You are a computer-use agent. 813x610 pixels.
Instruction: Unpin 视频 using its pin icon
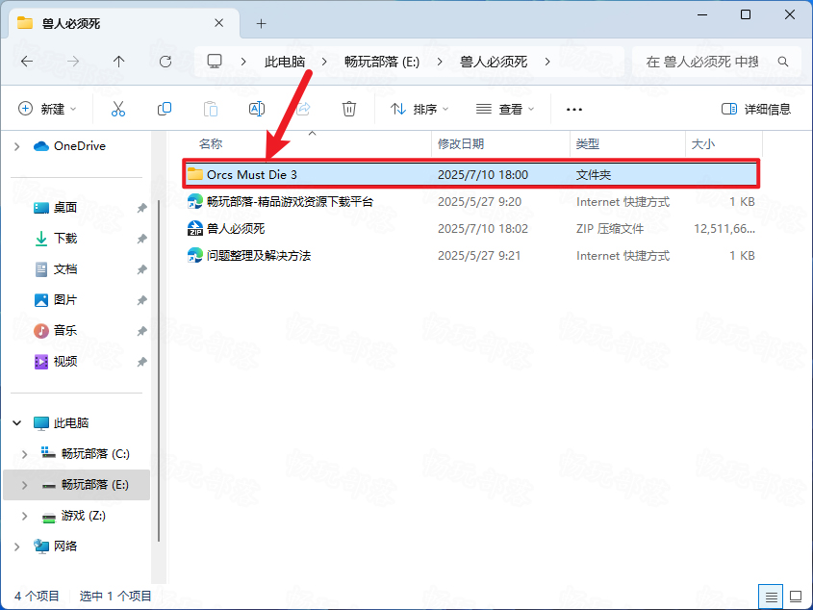(141, 362)
